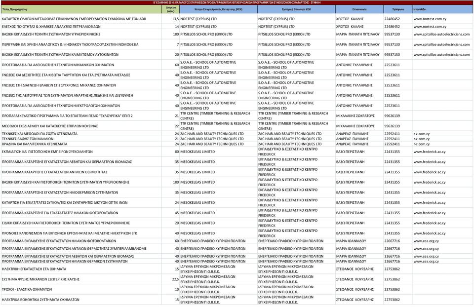Click 'ΜΑΡΙΑ ΙΩΑΝΝΙΔΟΥ' in the ΑΝΤΛΙΩΝ ΘΕΡΜΟΤΗΤΑΣ ΣΥΜΠΕΡΙΛΑΜΒΑΝΟΜΕ row

pyautogui.click(x=351, y=249)
